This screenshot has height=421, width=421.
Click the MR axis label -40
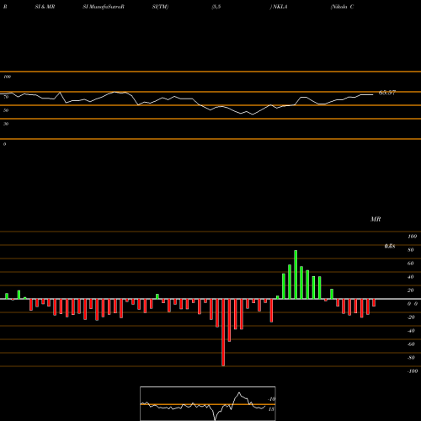[411, 331]
